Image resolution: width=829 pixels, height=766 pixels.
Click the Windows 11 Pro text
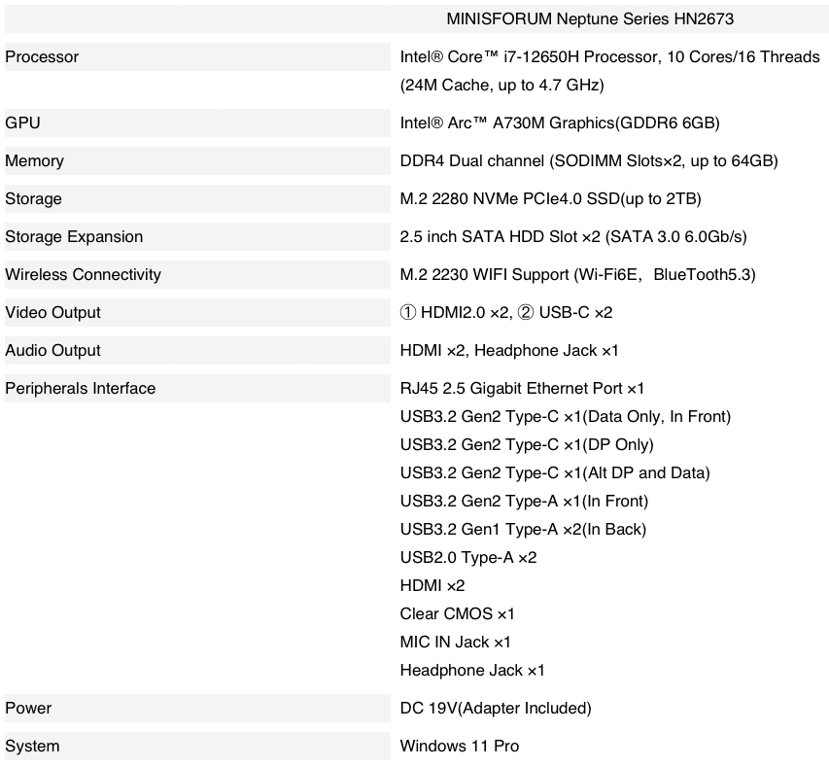(x=459, y=747)
